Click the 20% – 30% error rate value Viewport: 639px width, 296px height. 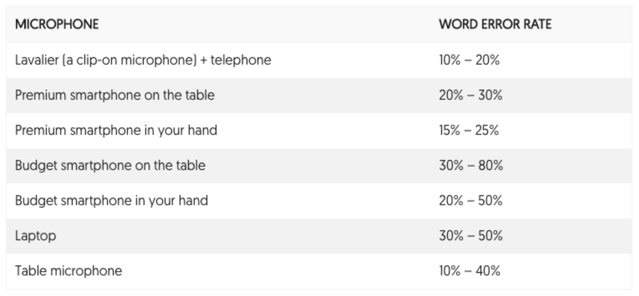click(x=470, y=95)
